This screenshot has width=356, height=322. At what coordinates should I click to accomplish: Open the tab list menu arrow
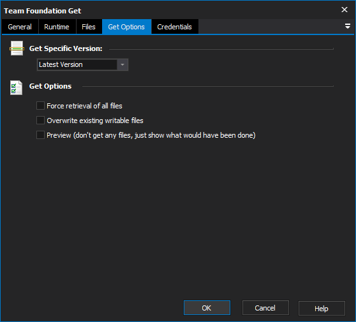click(x=347, y=26)
